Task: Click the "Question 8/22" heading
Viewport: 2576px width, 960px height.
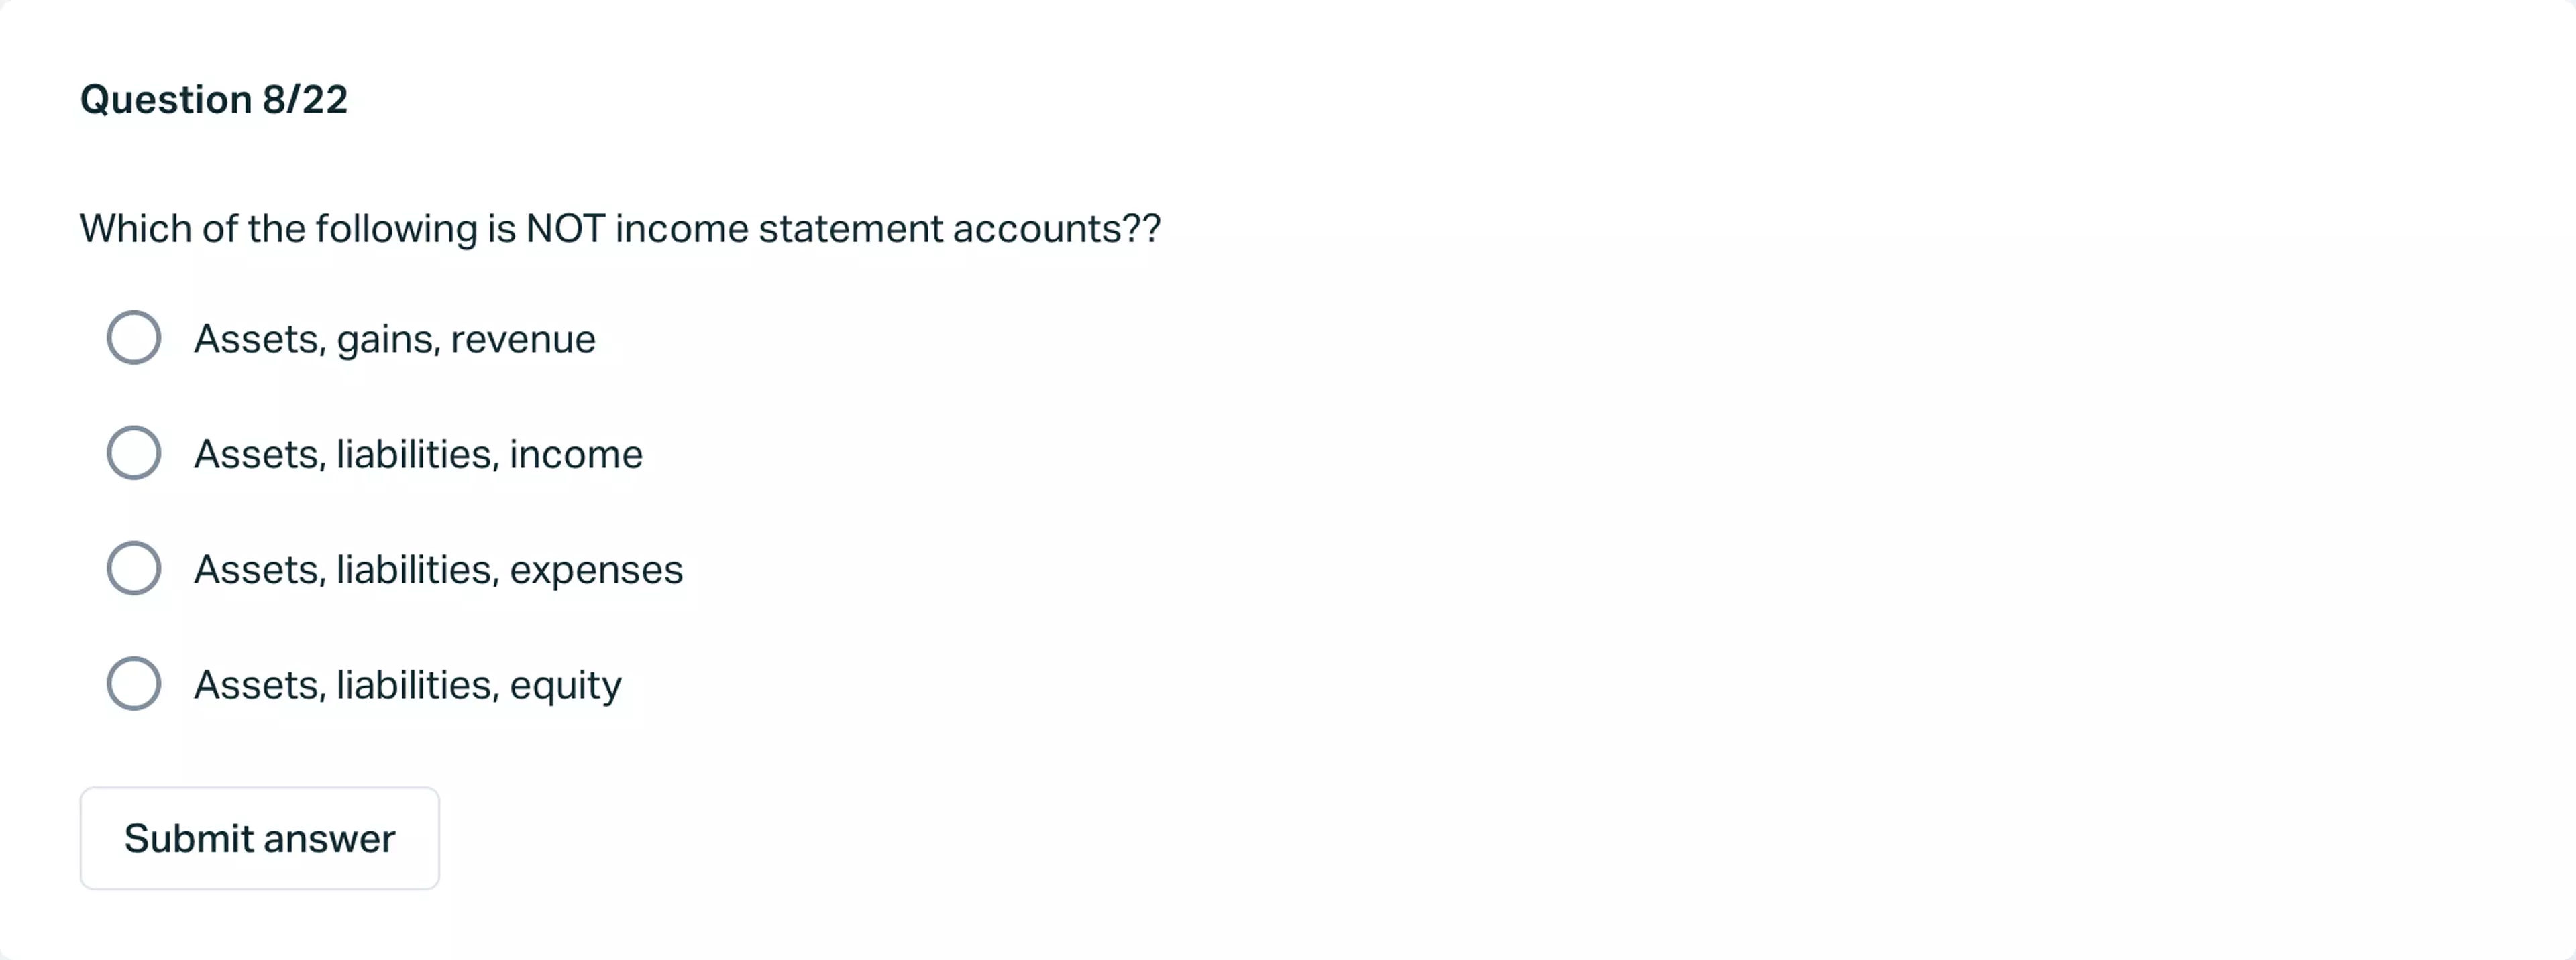Action: (x=214, y=100)
